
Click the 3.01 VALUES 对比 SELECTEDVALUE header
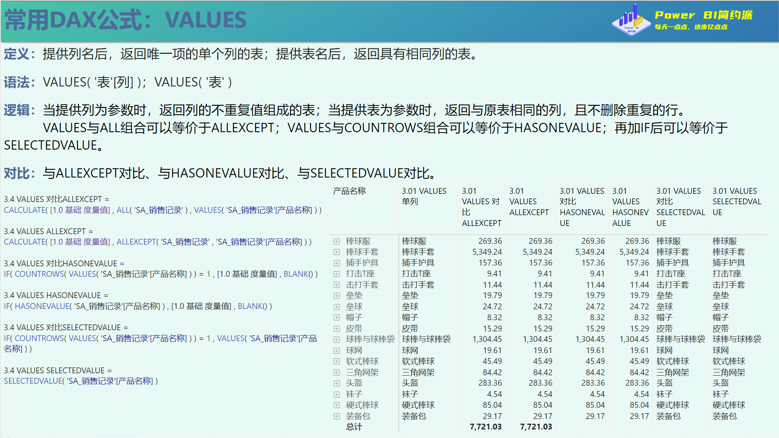680,207
